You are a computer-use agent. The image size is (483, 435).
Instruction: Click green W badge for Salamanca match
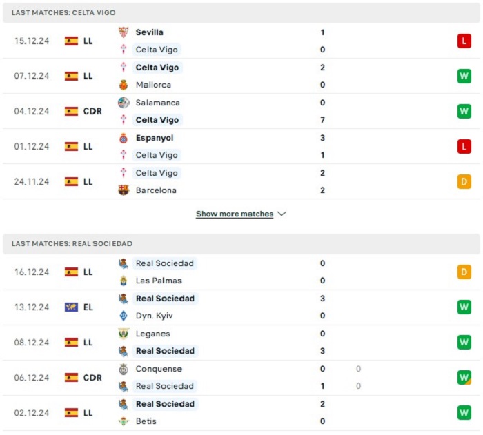pos(464,112)
